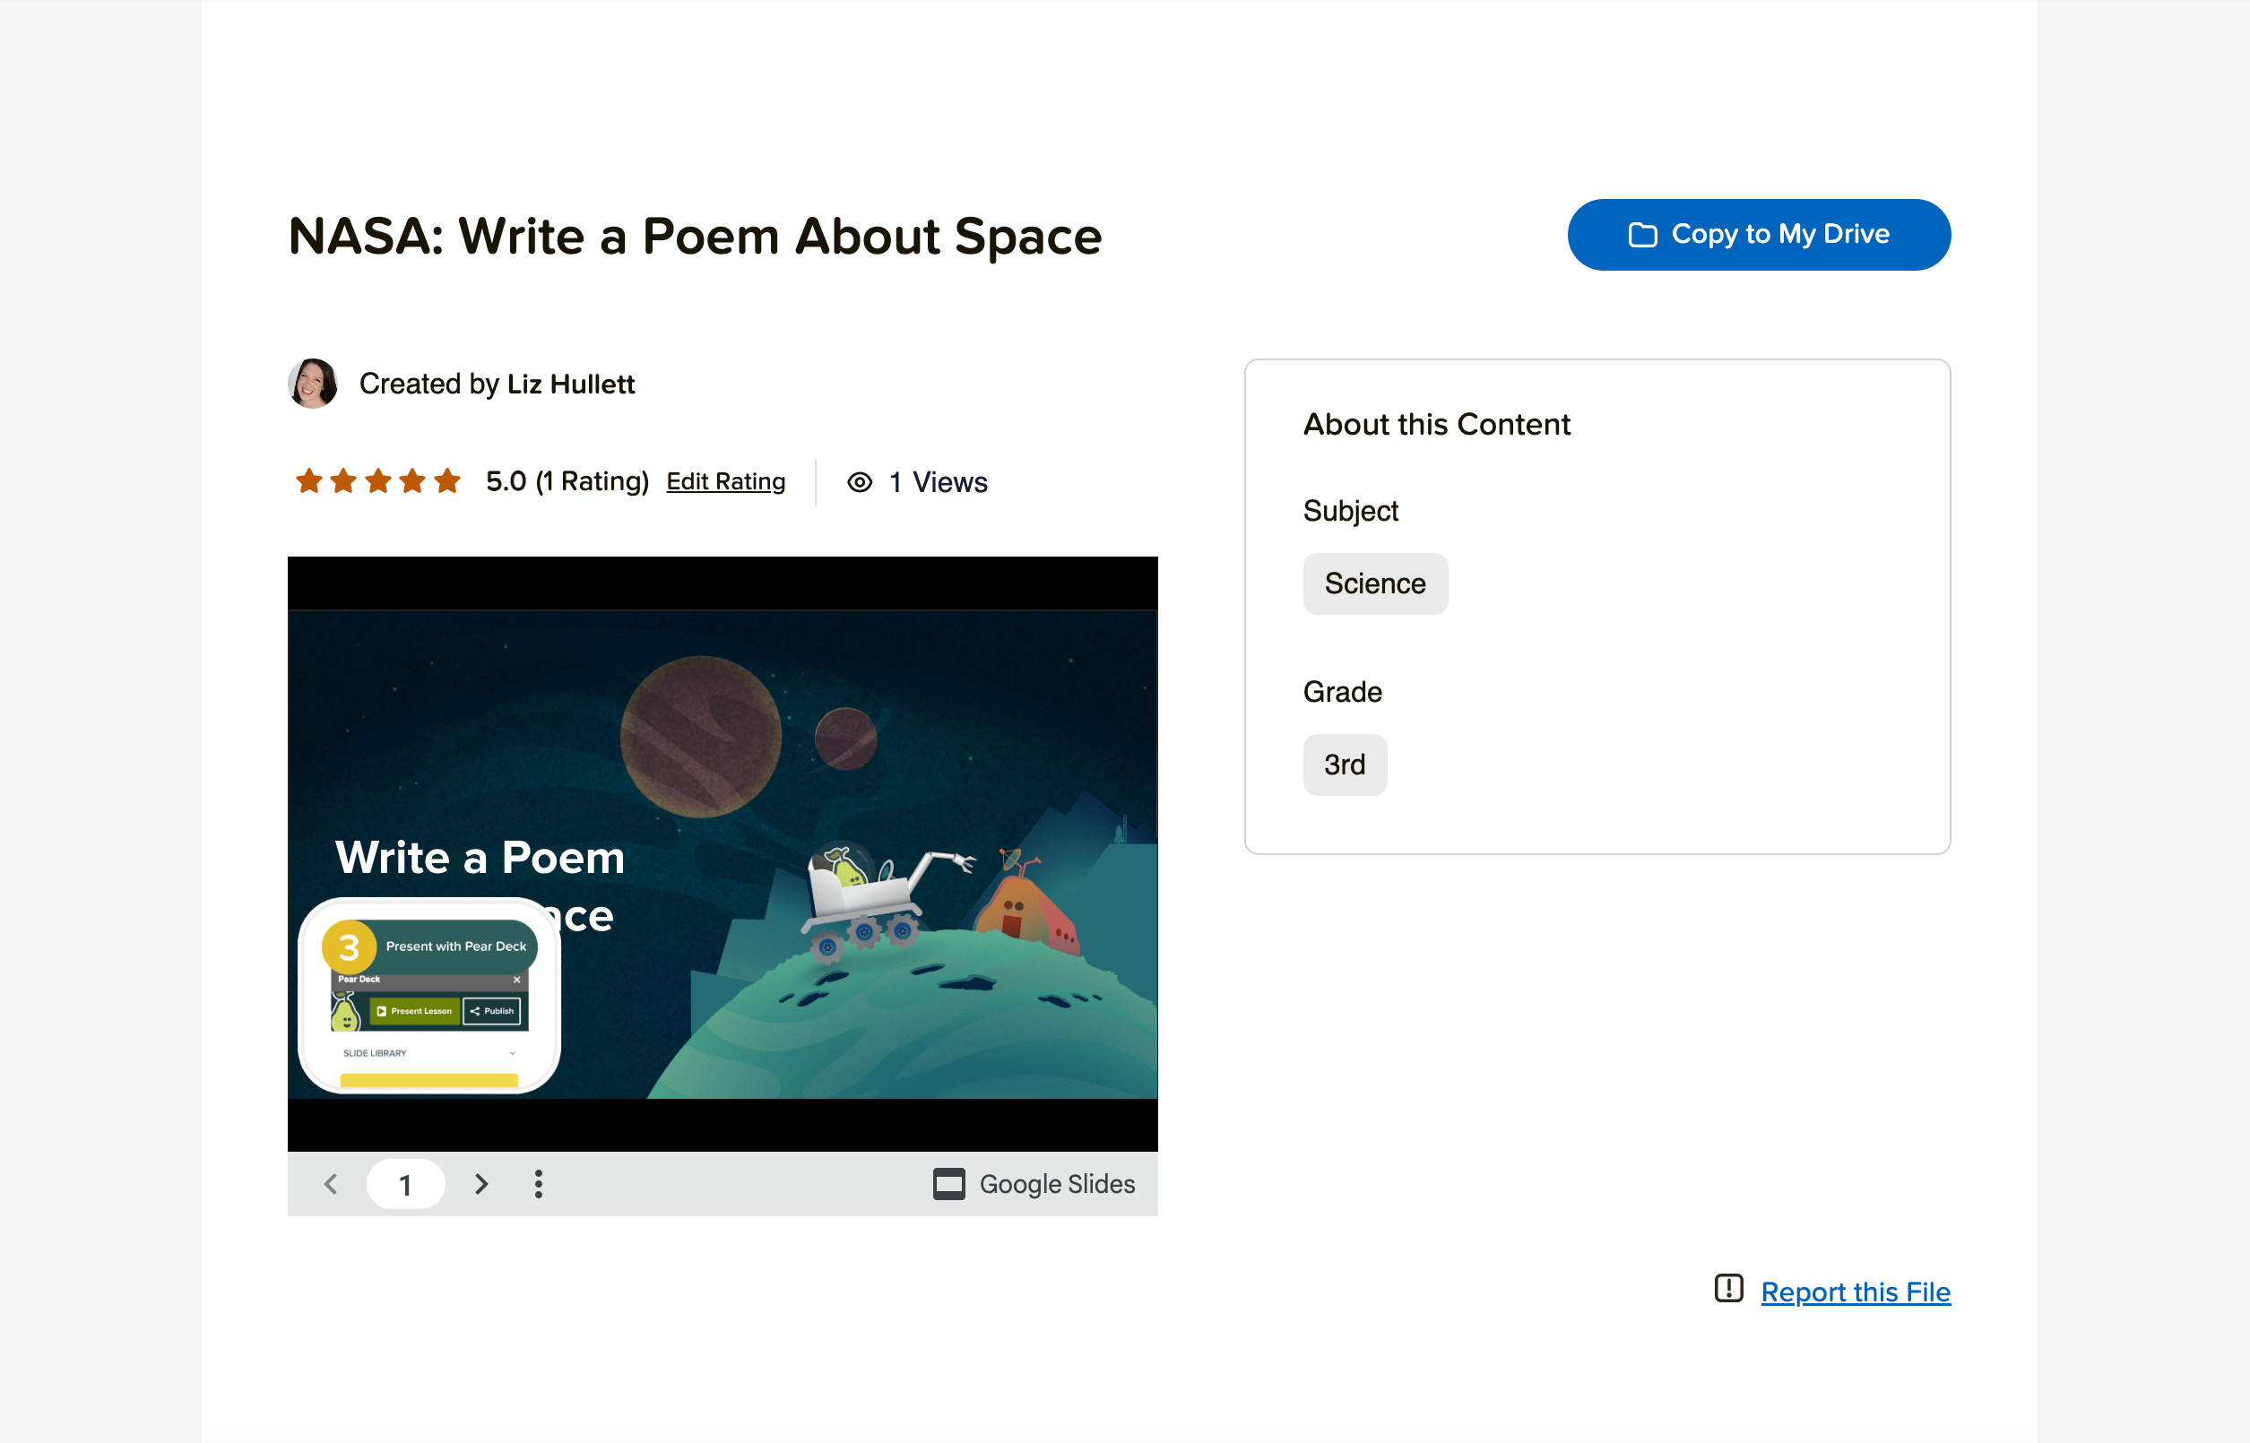Click the 5.0 (1 Rating) text
This screenshot has height=1443, width=2250.
[567, 481]
